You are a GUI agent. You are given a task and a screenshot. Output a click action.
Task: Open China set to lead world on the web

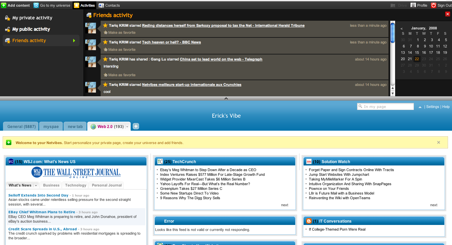221,59
